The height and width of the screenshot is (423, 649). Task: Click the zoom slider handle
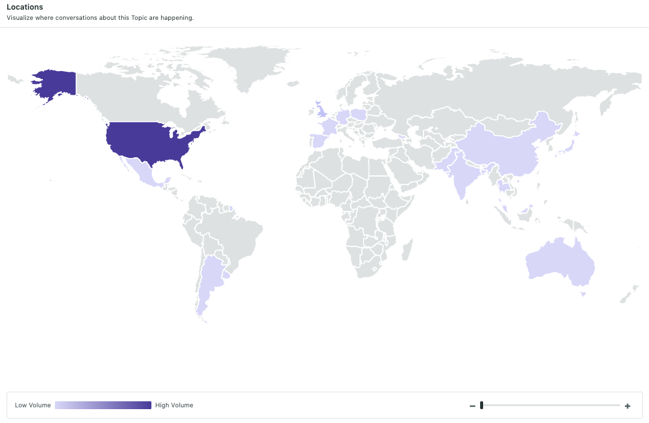click(x=481, y=405)
